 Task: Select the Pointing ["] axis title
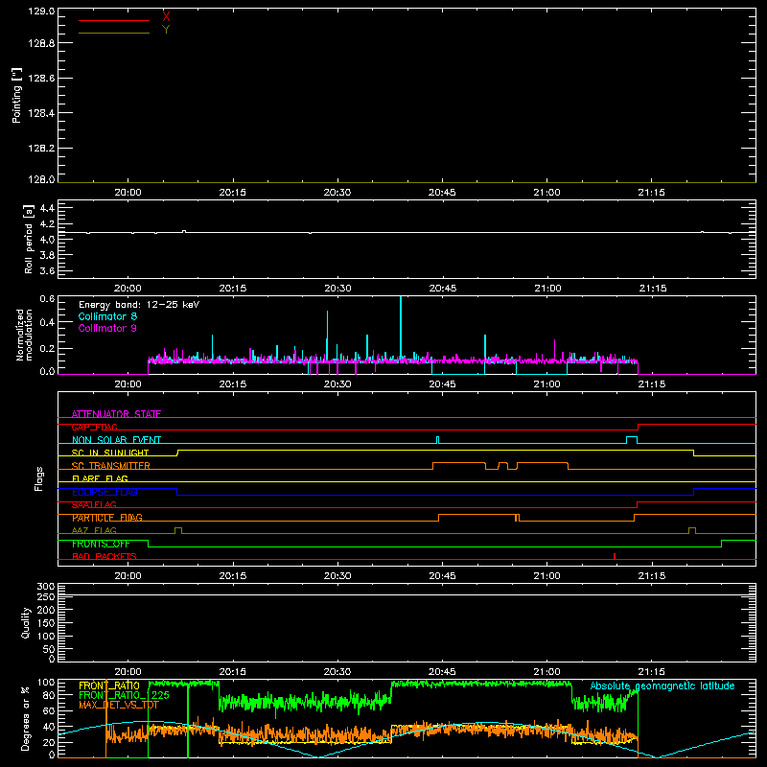pos(16,95)
